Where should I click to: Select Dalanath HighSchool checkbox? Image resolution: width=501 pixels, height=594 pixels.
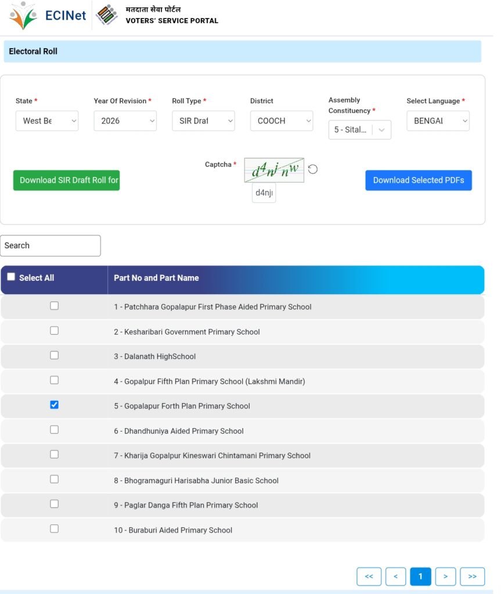coord(54,355)
